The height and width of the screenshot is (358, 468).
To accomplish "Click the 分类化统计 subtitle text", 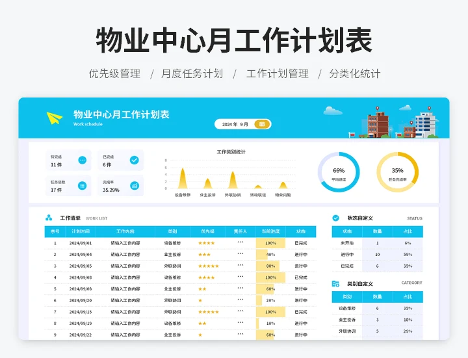I will (x=355, y=73).
